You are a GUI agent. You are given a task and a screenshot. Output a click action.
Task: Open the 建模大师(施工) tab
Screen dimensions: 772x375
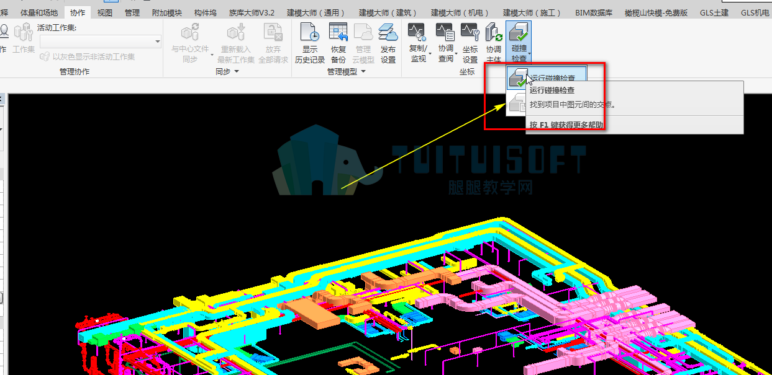point(532,12)
